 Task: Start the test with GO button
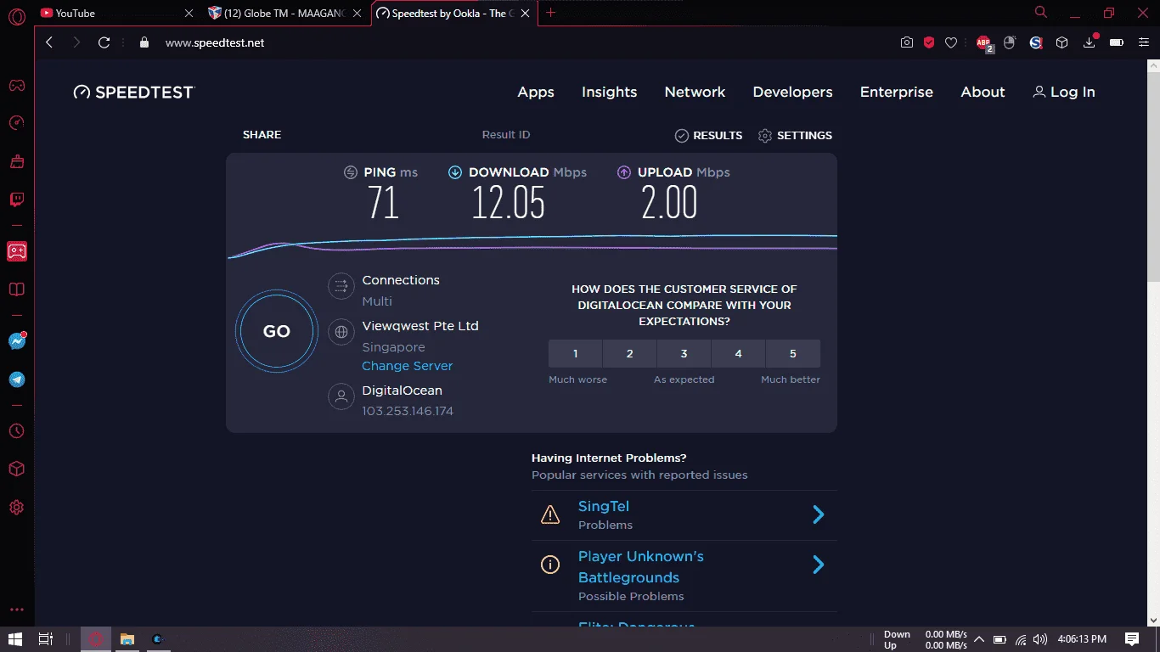tap(277, 332)
